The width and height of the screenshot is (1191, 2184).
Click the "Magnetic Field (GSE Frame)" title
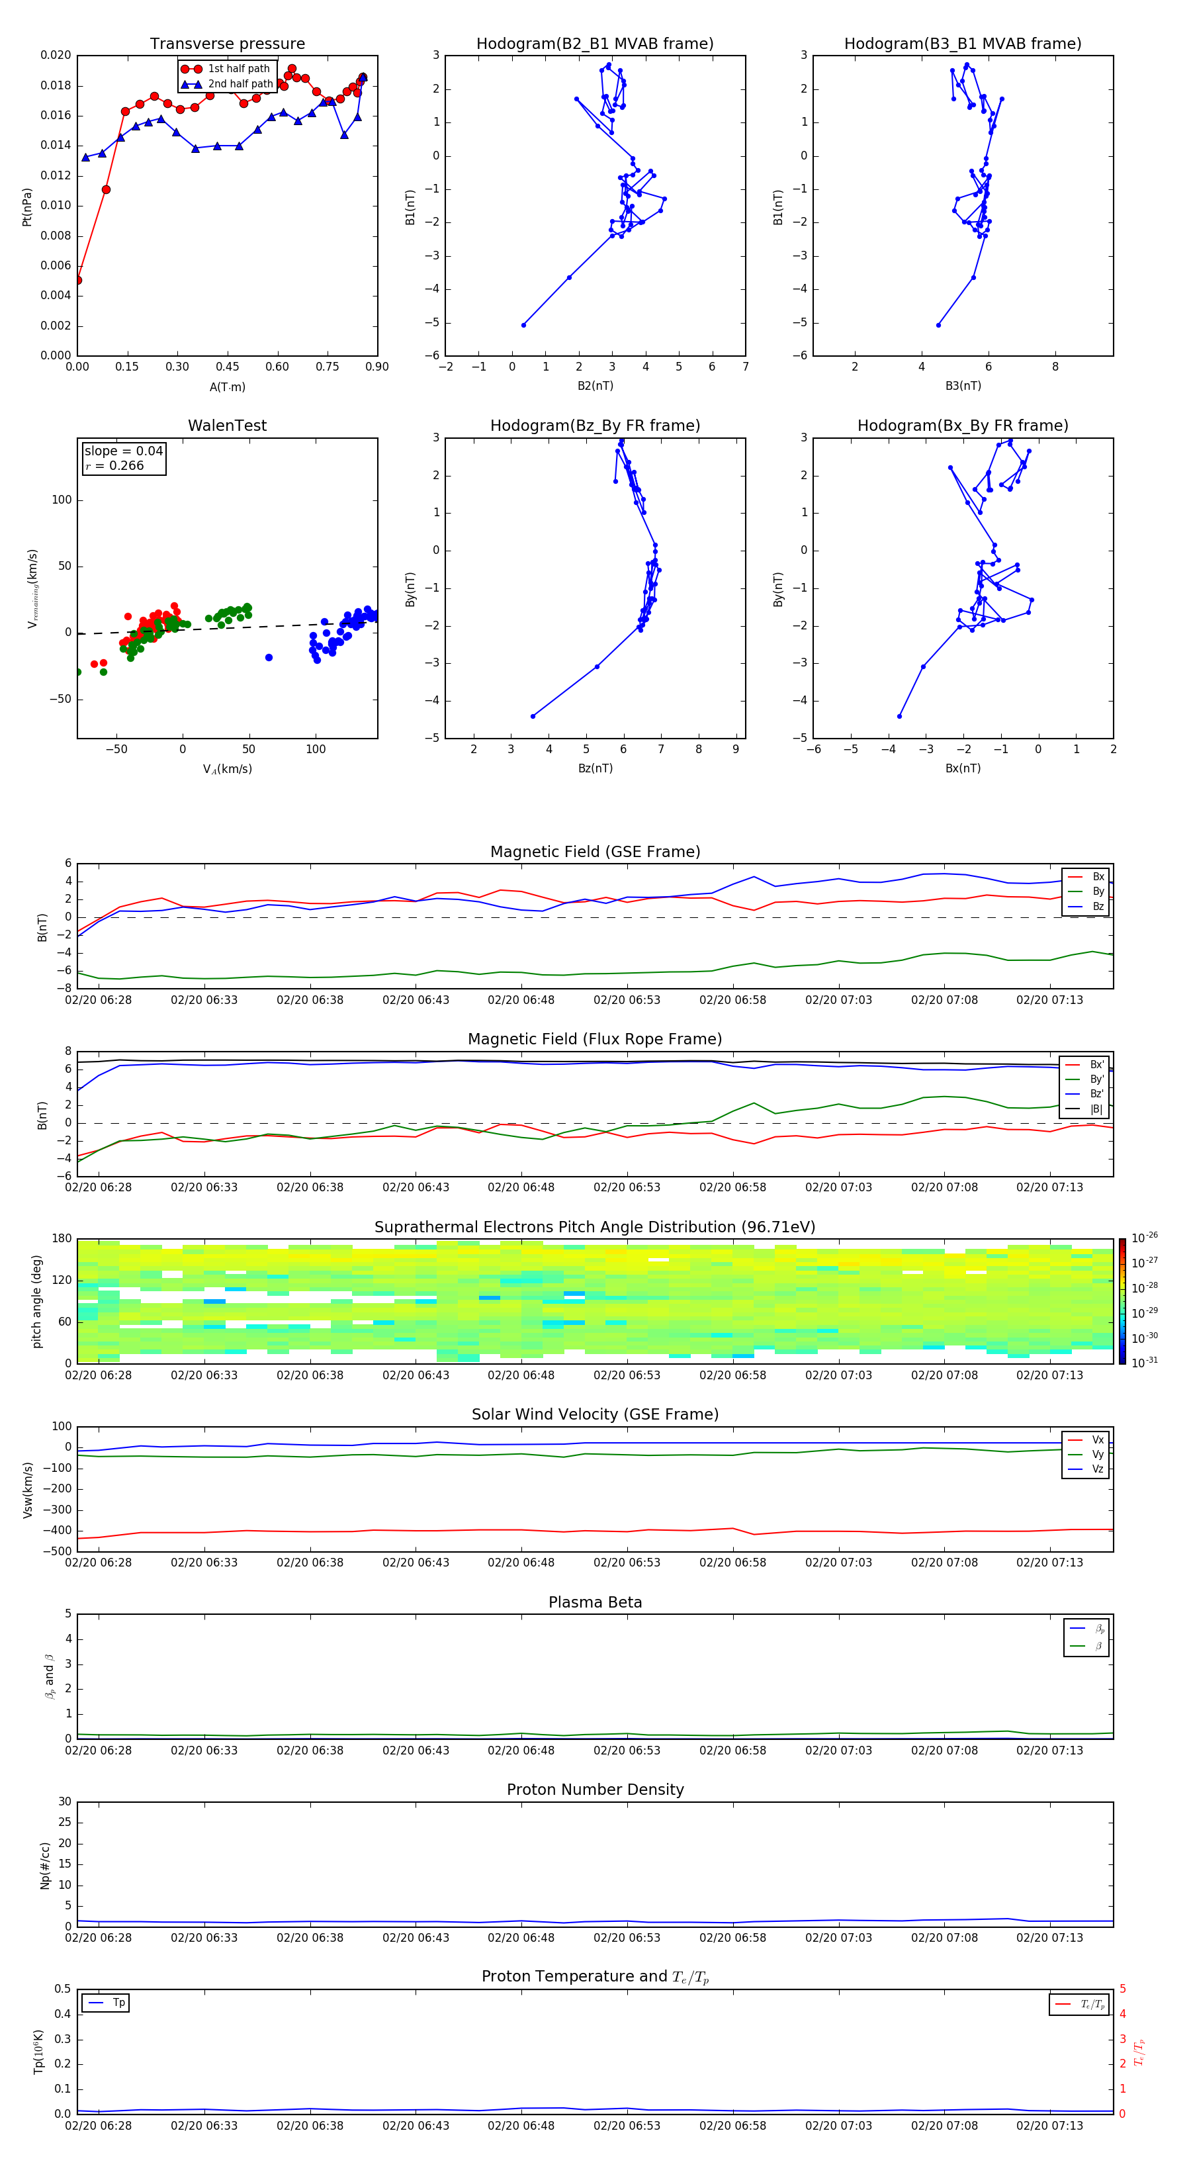tap(595, 852)
